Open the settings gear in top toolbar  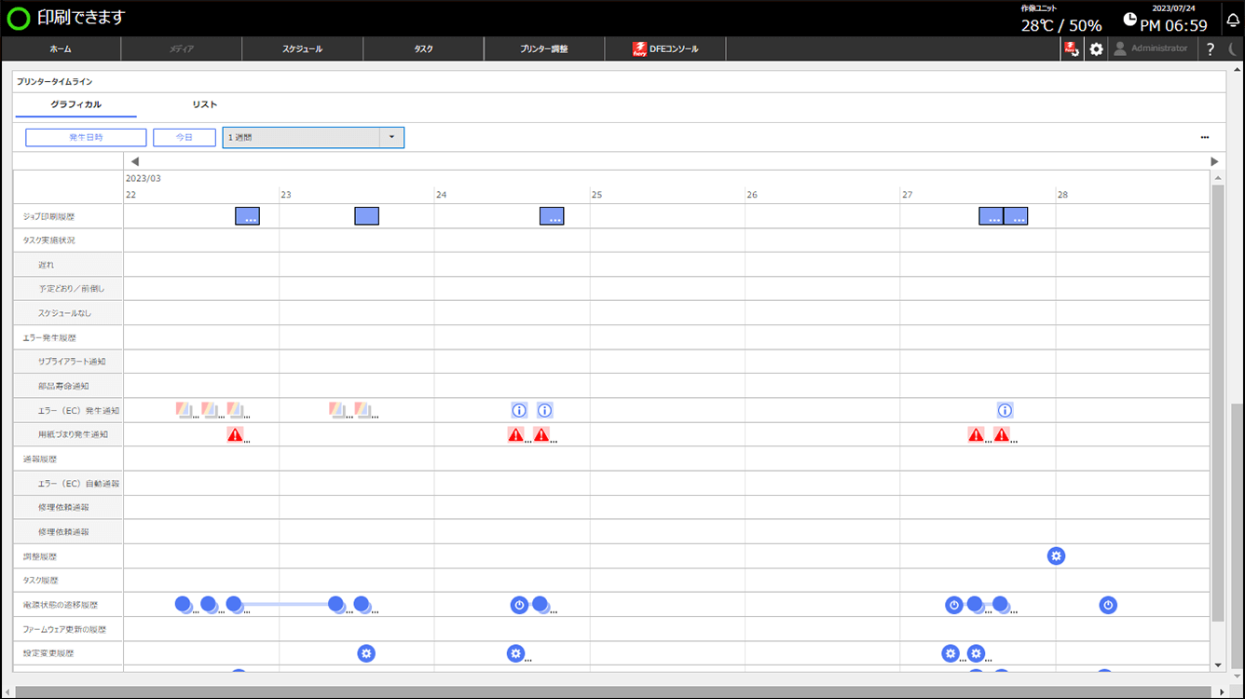coord(1096,49)
